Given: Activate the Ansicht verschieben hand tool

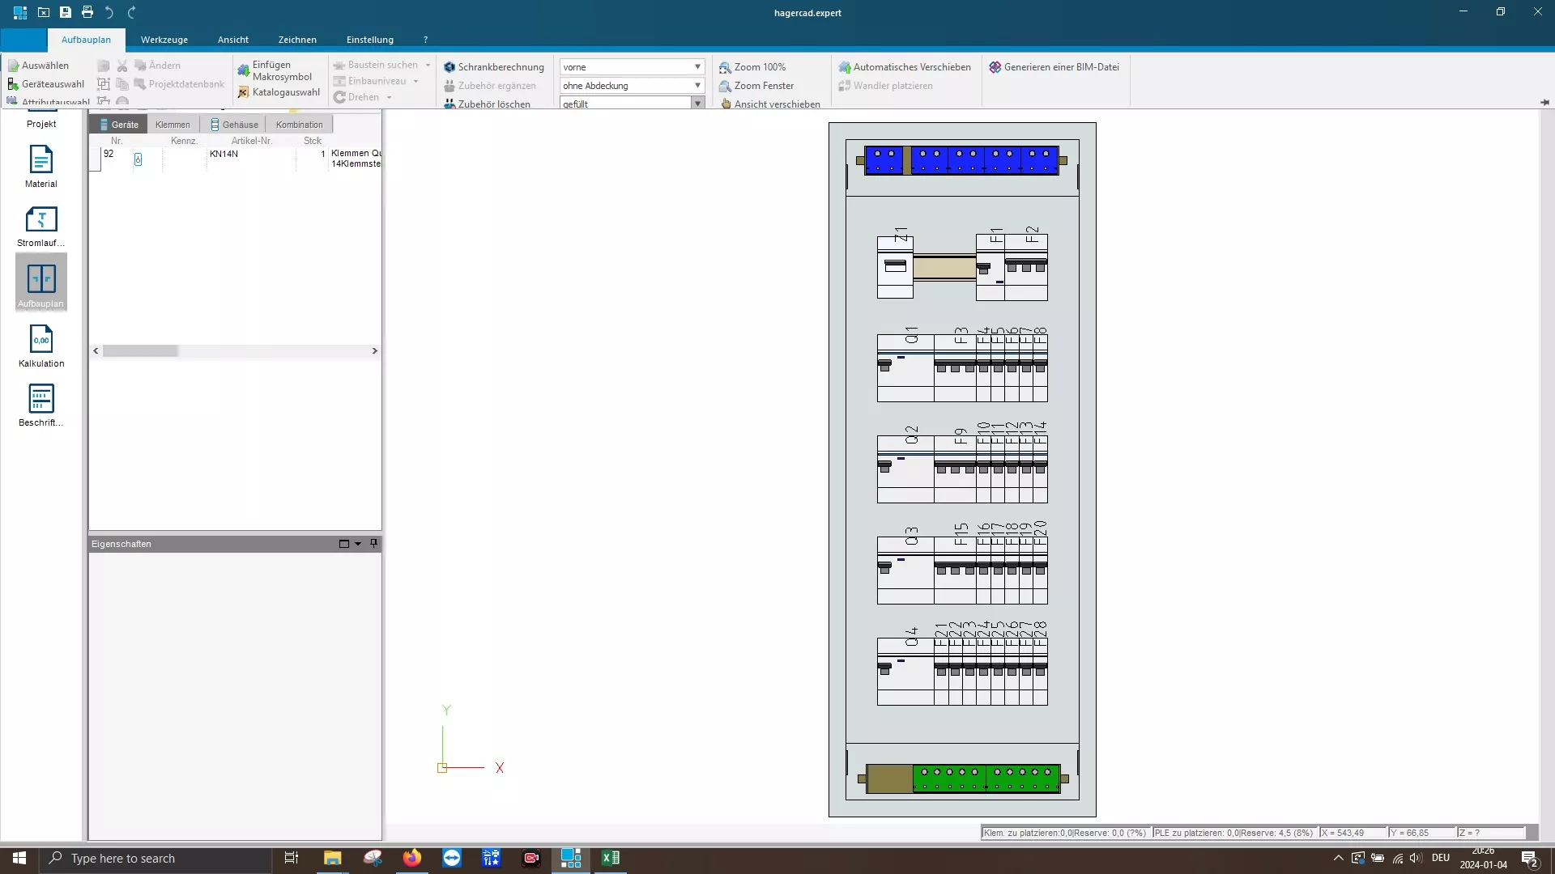Looking at the screenshot, I should pos(769,104).
